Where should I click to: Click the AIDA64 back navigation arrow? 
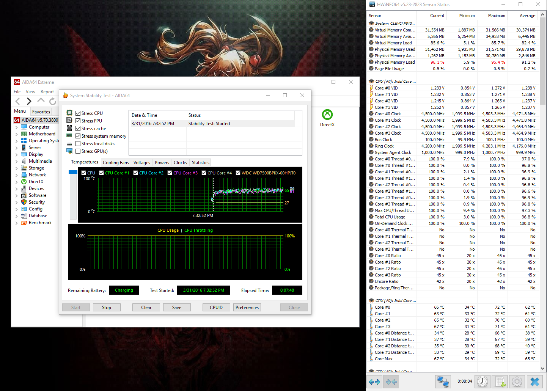tap(17, 101)
